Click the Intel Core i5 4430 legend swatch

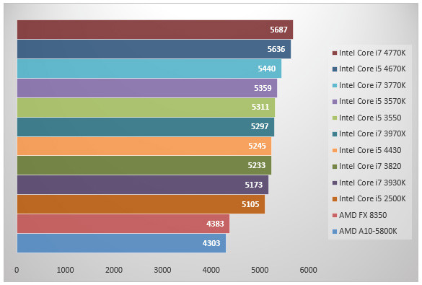coord(335,151)
